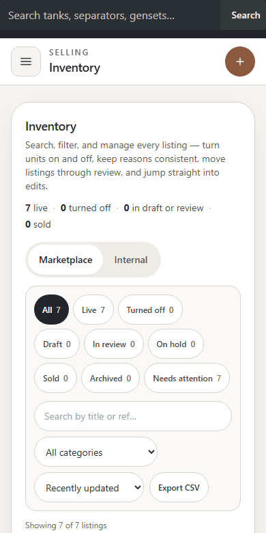Image resolution: width=266 pixels, height=533 pixels.
Task: Filter listings by Live 7
Action: click(93, 310)
